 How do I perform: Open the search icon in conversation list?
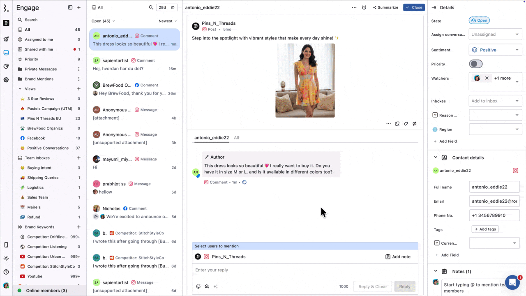pos(151,7)
